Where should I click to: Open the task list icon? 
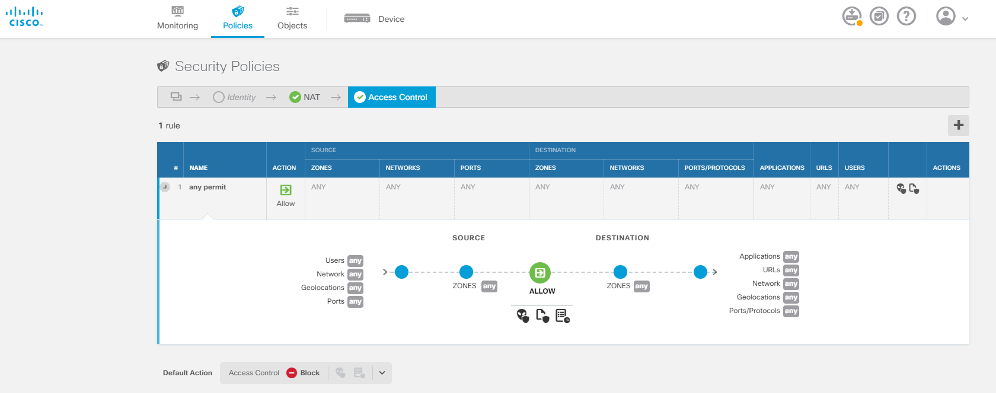click(x=879, y=16)
